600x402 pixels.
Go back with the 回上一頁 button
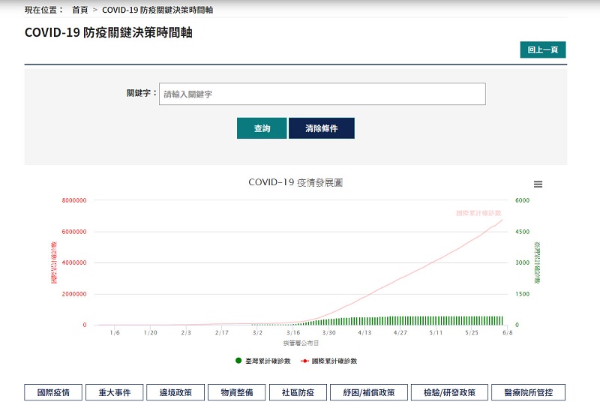click(542, 50)
